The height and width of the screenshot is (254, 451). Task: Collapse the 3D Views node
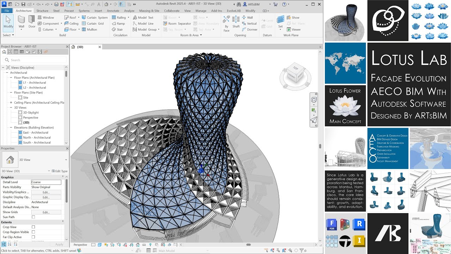11,108
